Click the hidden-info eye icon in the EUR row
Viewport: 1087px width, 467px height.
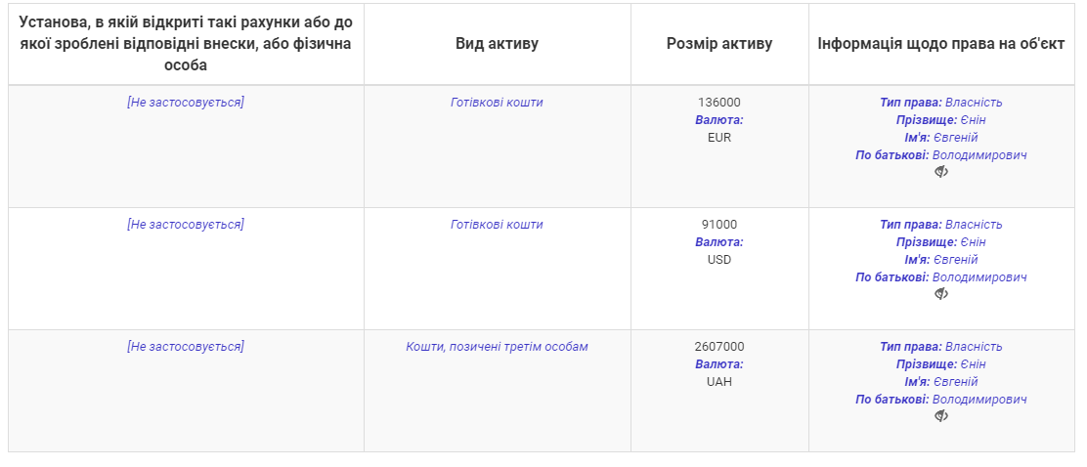click(x=941, y=172)
